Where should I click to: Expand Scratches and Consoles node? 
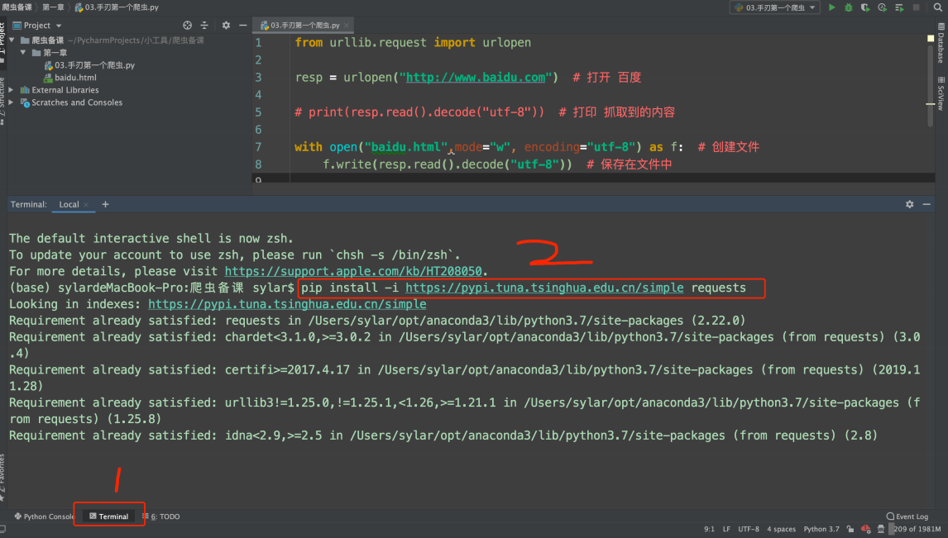[x=11, y=102]
